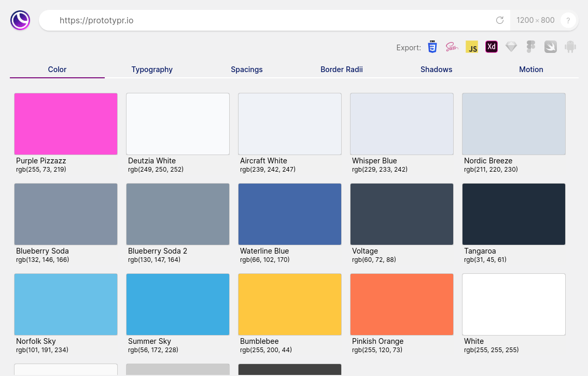This screenshot has width=588, height=376.
Task: Select the Nordic Breeze swatch
Action: point(514,124)
